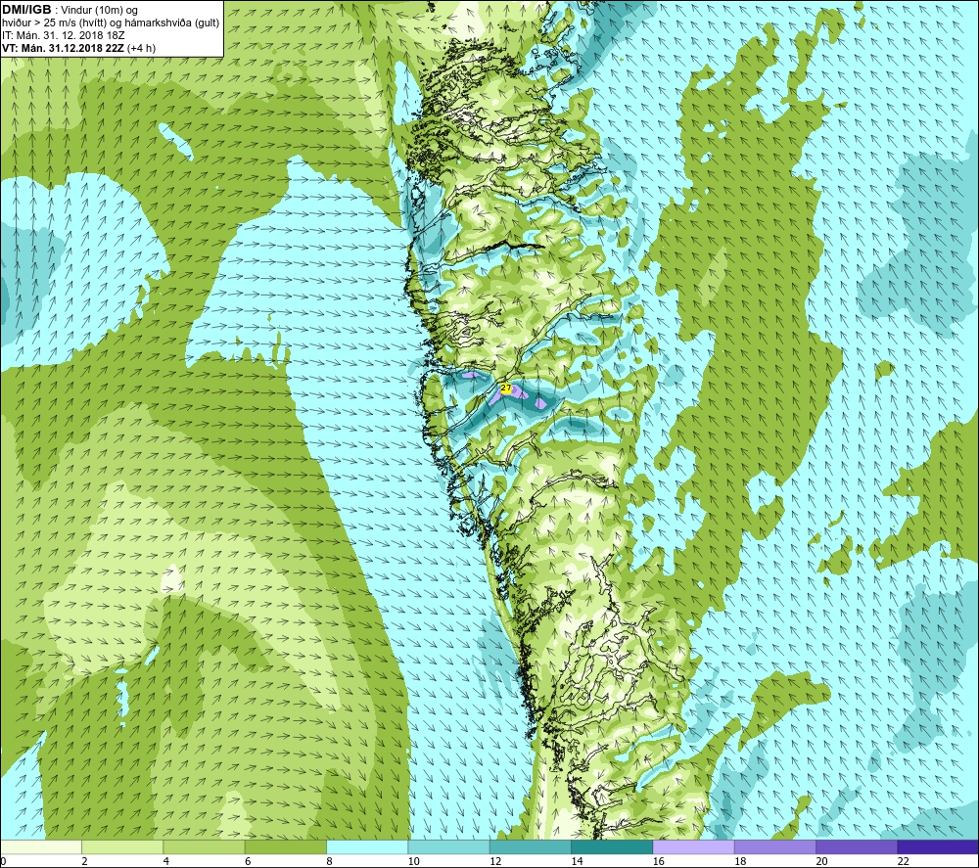Click the legend scale label 18
This screenshot has height=868, width=979.
pos(740,861)
